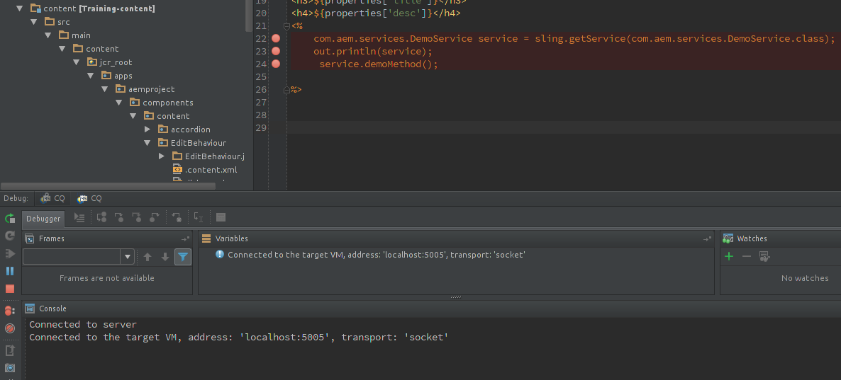Click the Force Step Into icon

coord(137,217)
